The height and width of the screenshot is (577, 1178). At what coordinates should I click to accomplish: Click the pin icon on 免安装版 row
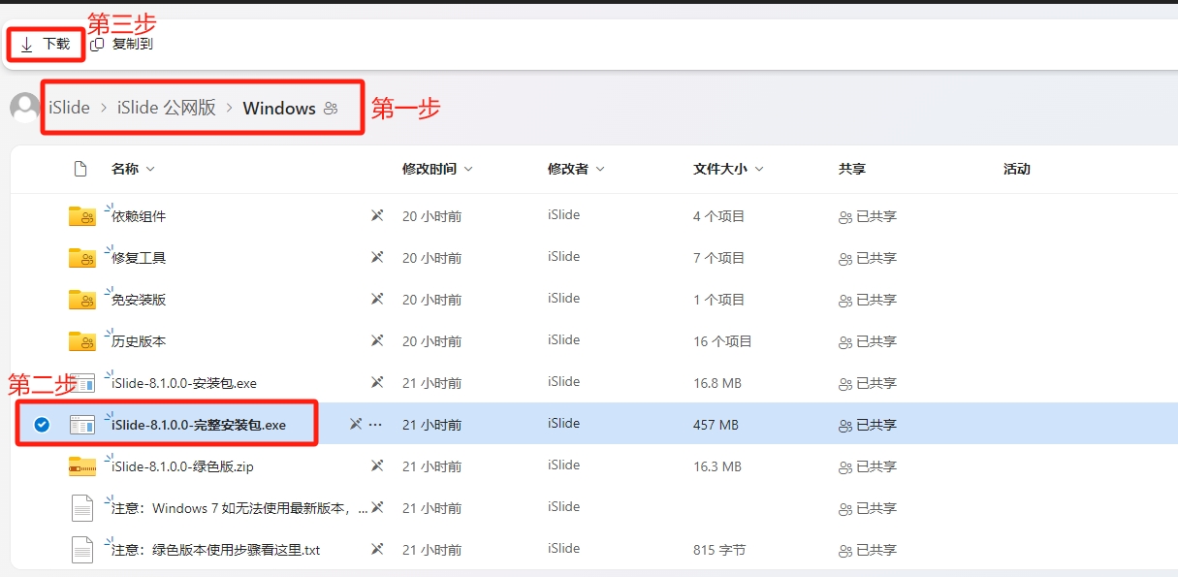pos(377,300)
